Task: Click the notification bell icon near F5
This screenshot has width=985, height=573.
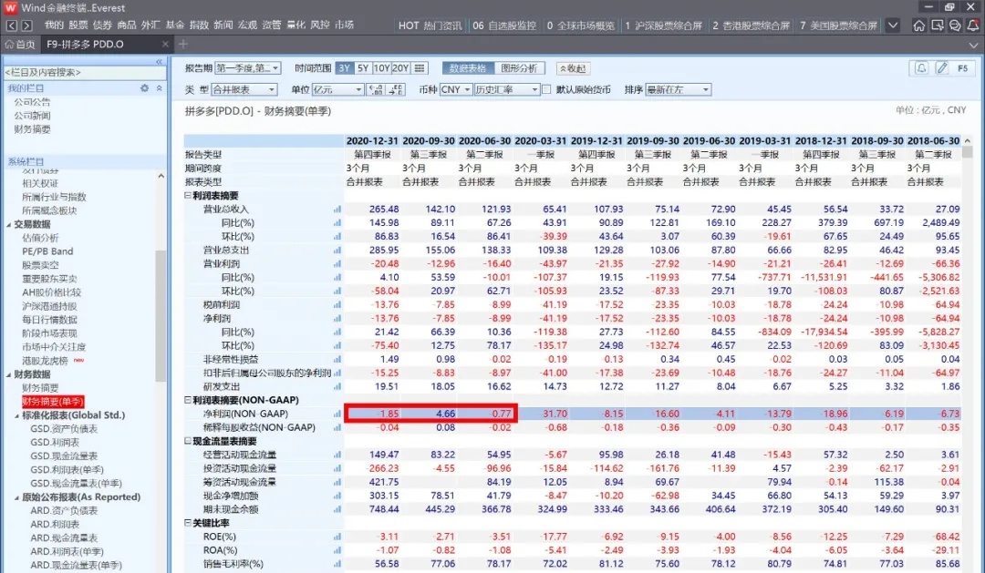Action: (x=921, y=68)
